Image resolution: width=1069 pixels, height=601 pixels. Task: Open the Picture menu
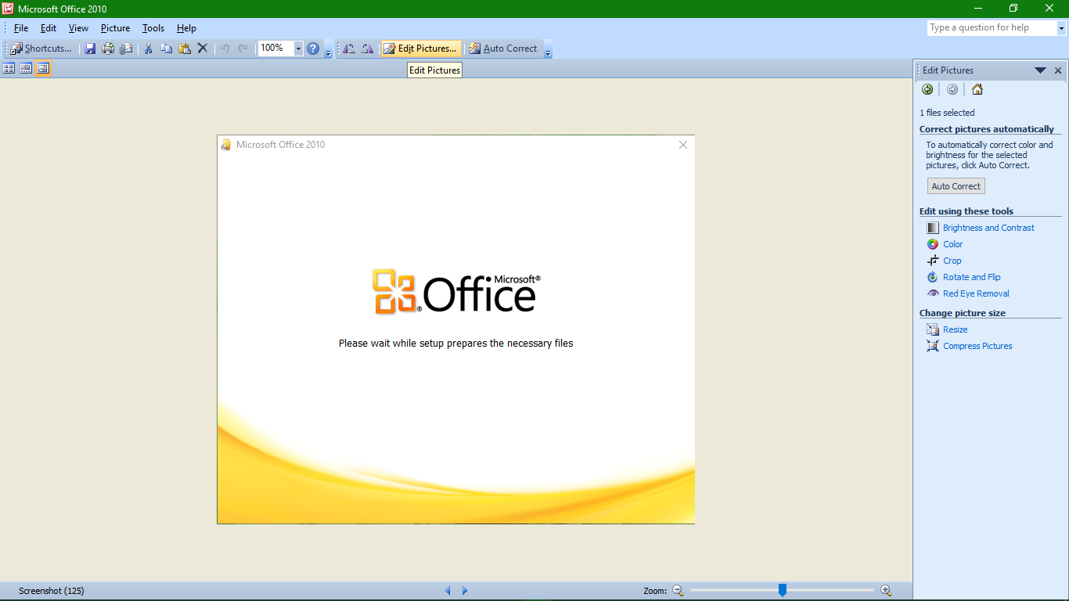tap(115, 28)
